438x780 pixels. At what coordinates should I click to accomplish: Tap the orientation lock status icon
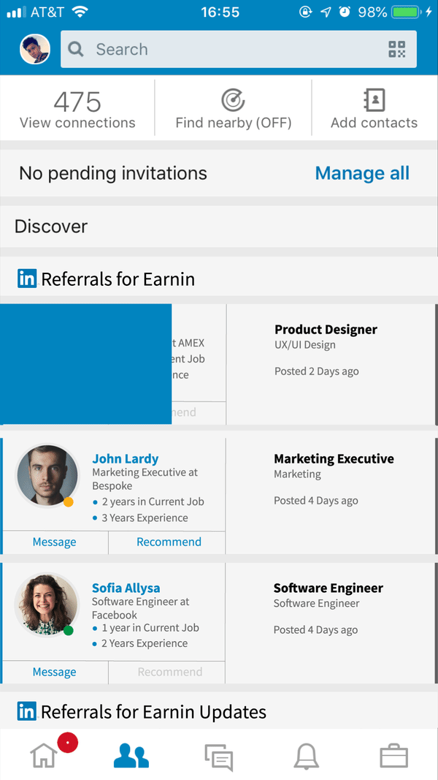tap(305, 12)
